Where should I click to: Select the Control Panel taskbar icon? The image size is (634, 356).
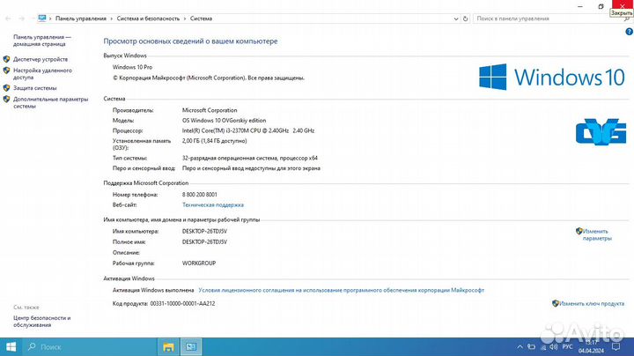click(190, 346)
